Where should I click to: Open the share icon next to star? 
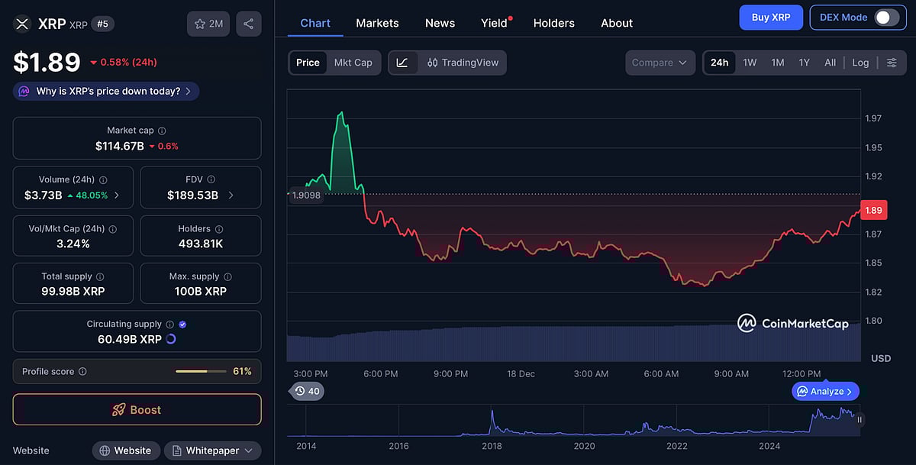(248, 24)
